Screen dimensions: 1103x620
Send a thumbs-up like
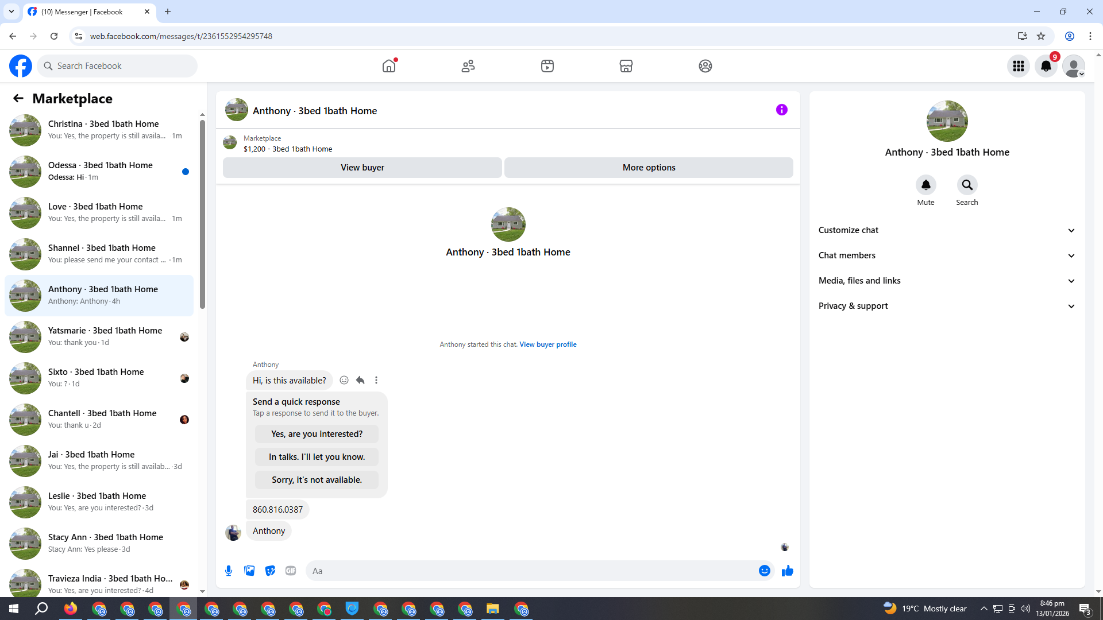tap(787, 571)
